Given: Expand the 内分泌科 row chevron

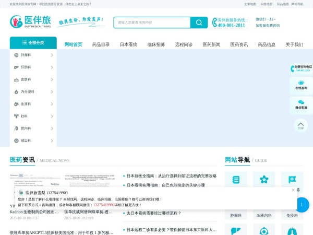Looking at the screenshot, I should pos(52,92).
